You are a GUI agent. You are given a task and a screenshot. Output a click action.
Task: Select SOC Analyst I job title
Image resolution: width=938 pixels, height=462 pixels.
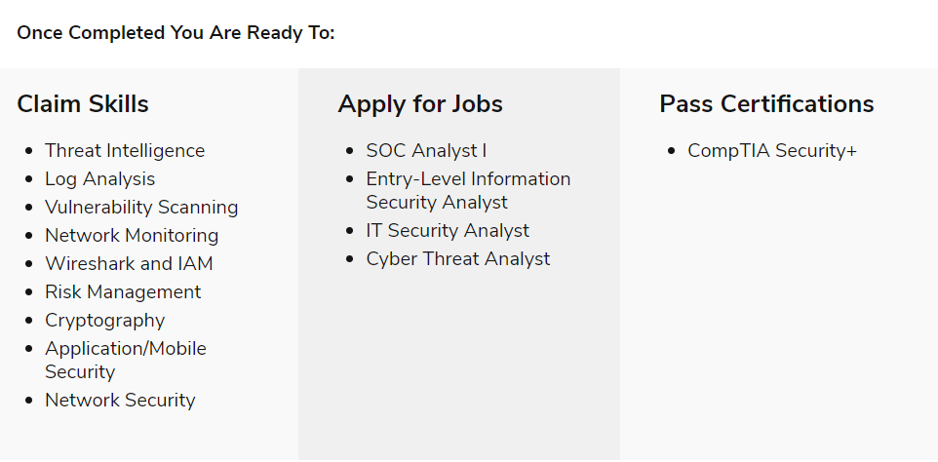click(426, 151)
